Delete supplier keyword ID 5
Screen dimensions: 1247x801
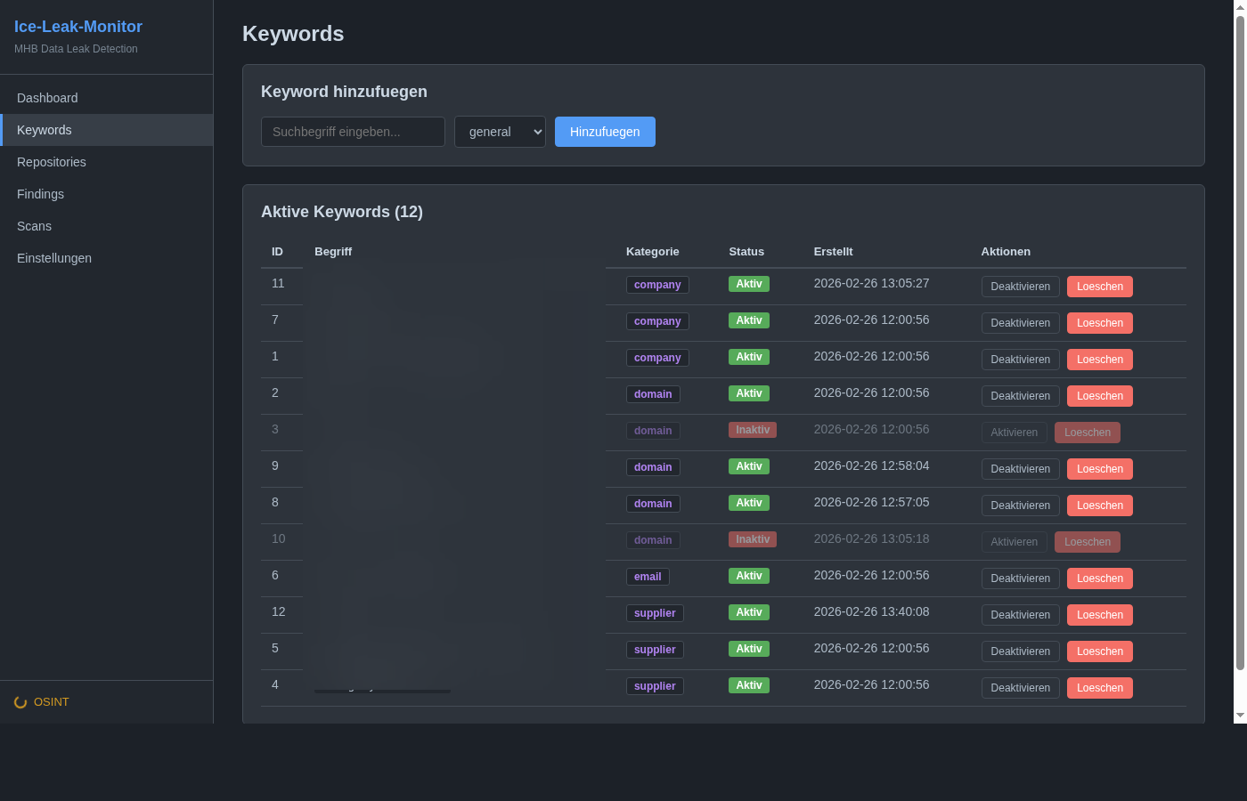[1100, 651]
